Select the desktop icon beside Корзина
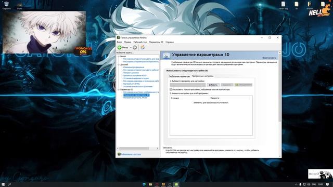The image size is (333, 187). (20, 6)
